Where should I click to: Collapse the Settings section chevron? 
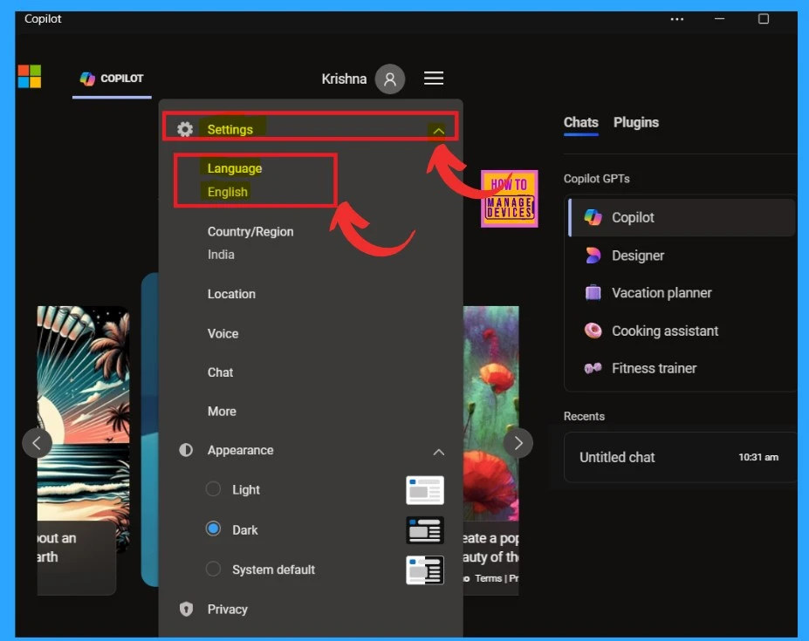pyautogui.click(x=439, y=131)
